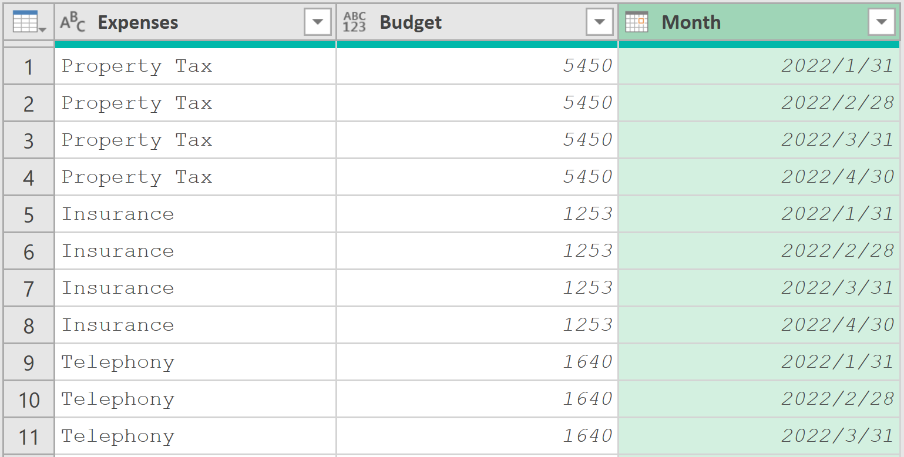The width and height of the screenshot is (904, 457).
Task: Select the Expenses column header
Action: 196,22
